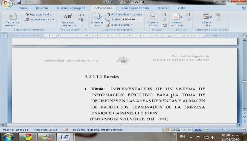Click the horizontal scroll right arrow
The width and height of the screenshot is (247, 141).
(x=240, y=125)
